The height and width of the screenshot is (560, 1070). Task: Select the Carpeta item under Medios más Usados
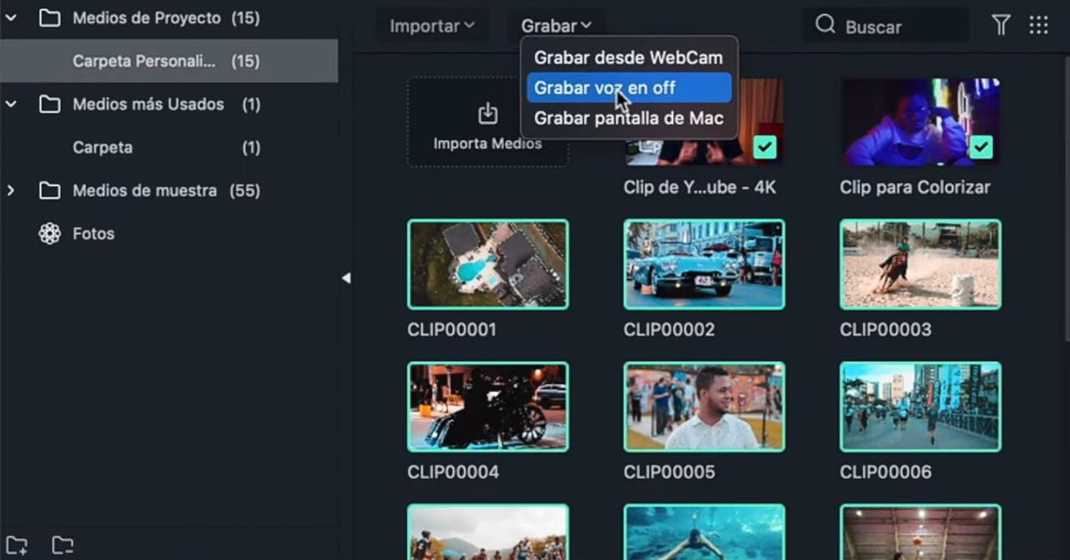169,148
